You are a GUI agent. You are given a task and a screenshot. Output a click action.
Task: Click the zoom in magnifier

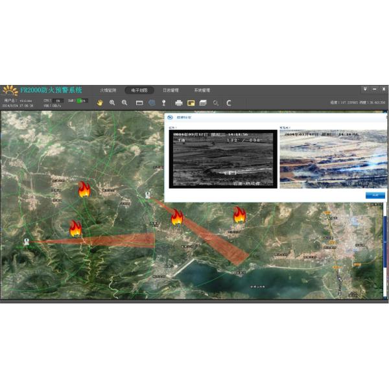(112, 102)
